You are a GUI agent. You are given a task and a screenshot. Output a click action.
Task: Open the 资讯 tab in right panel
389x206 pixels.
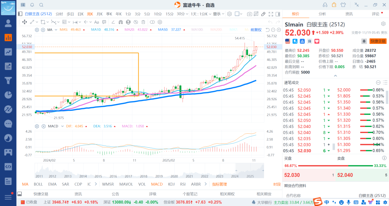349,14
